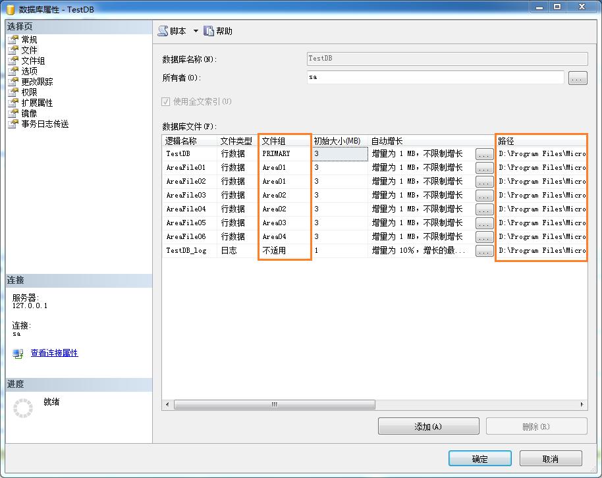Open the 镜像 page

[29, 113]
